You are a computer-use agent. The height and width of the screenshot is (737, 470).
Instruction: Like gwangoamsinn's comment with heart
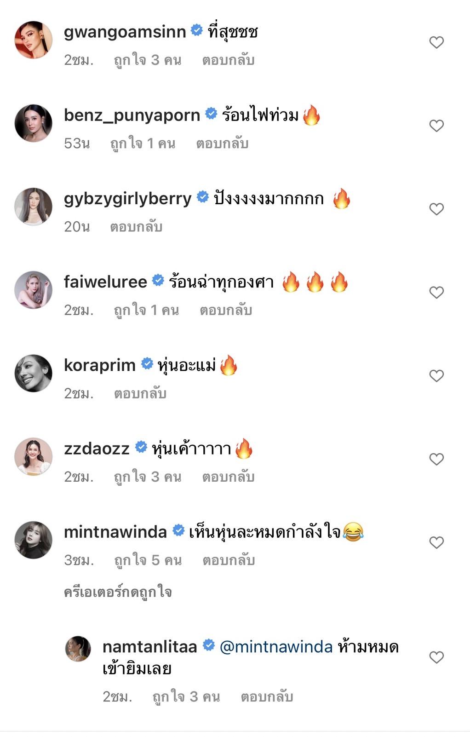pos(436,43)
